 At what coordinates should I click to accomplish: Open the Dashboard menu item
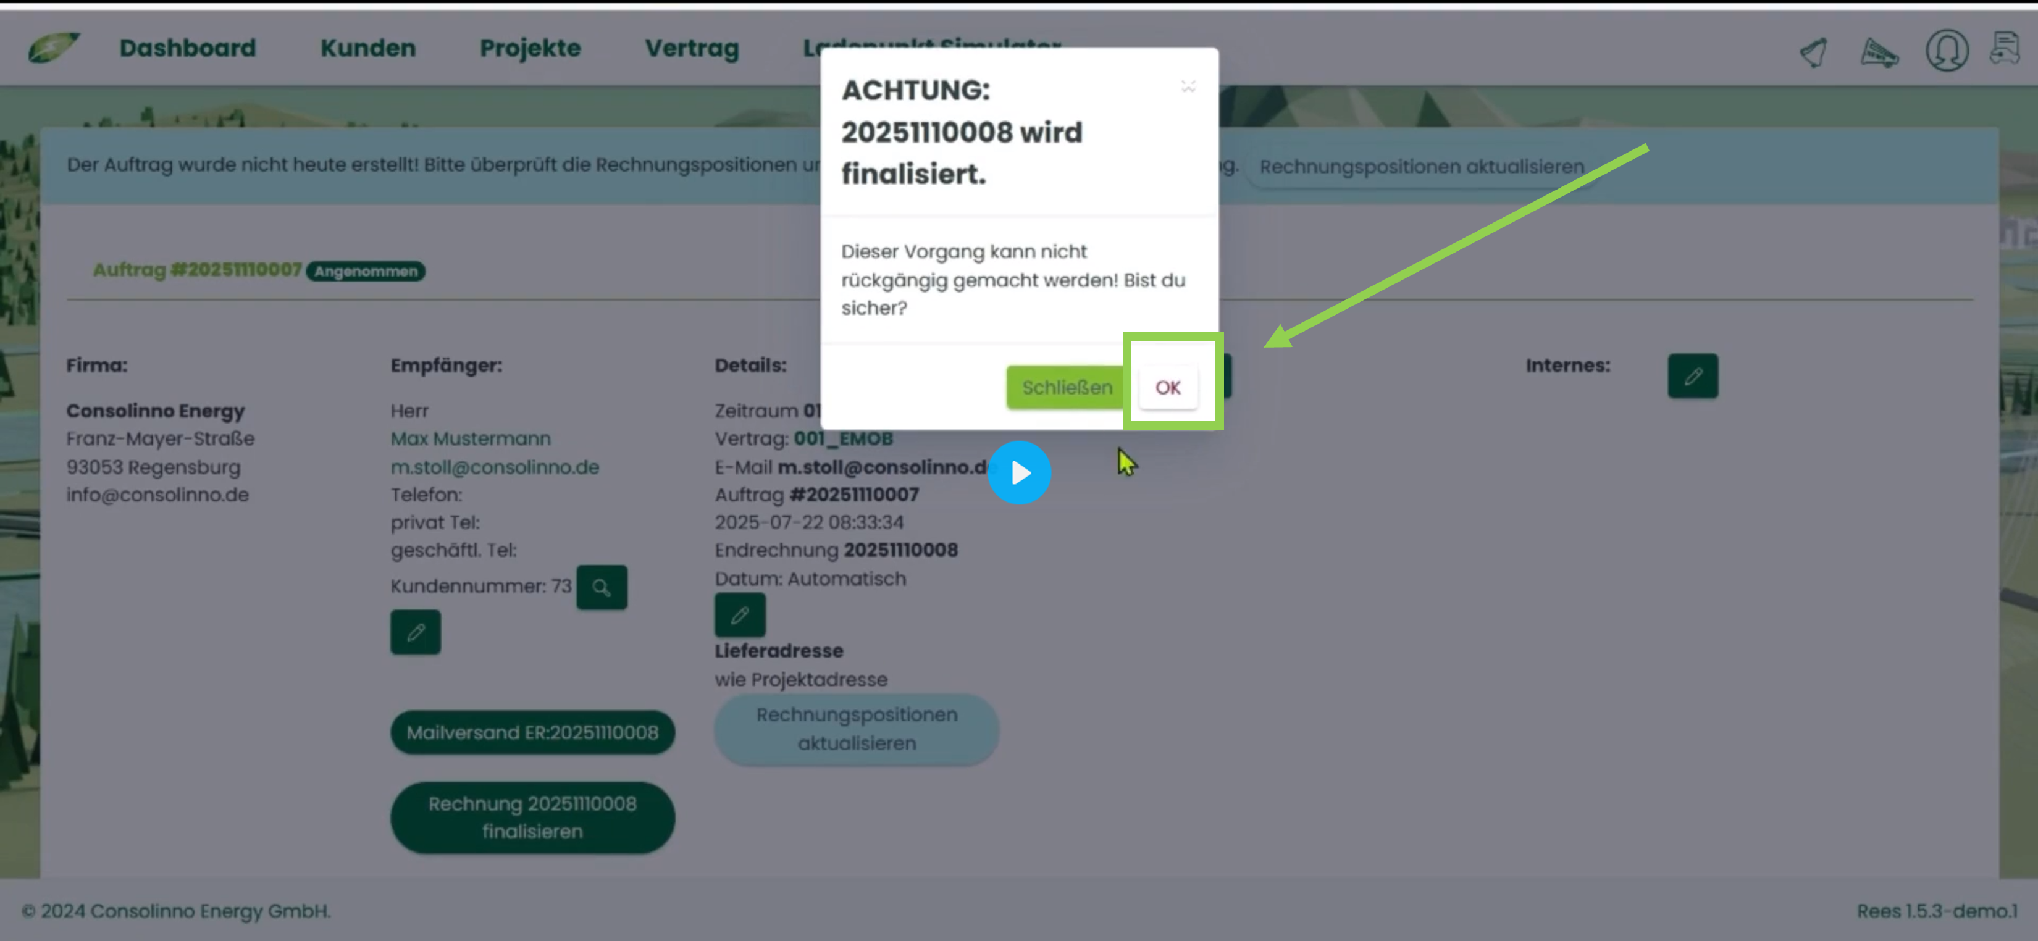tap(188, 48)
